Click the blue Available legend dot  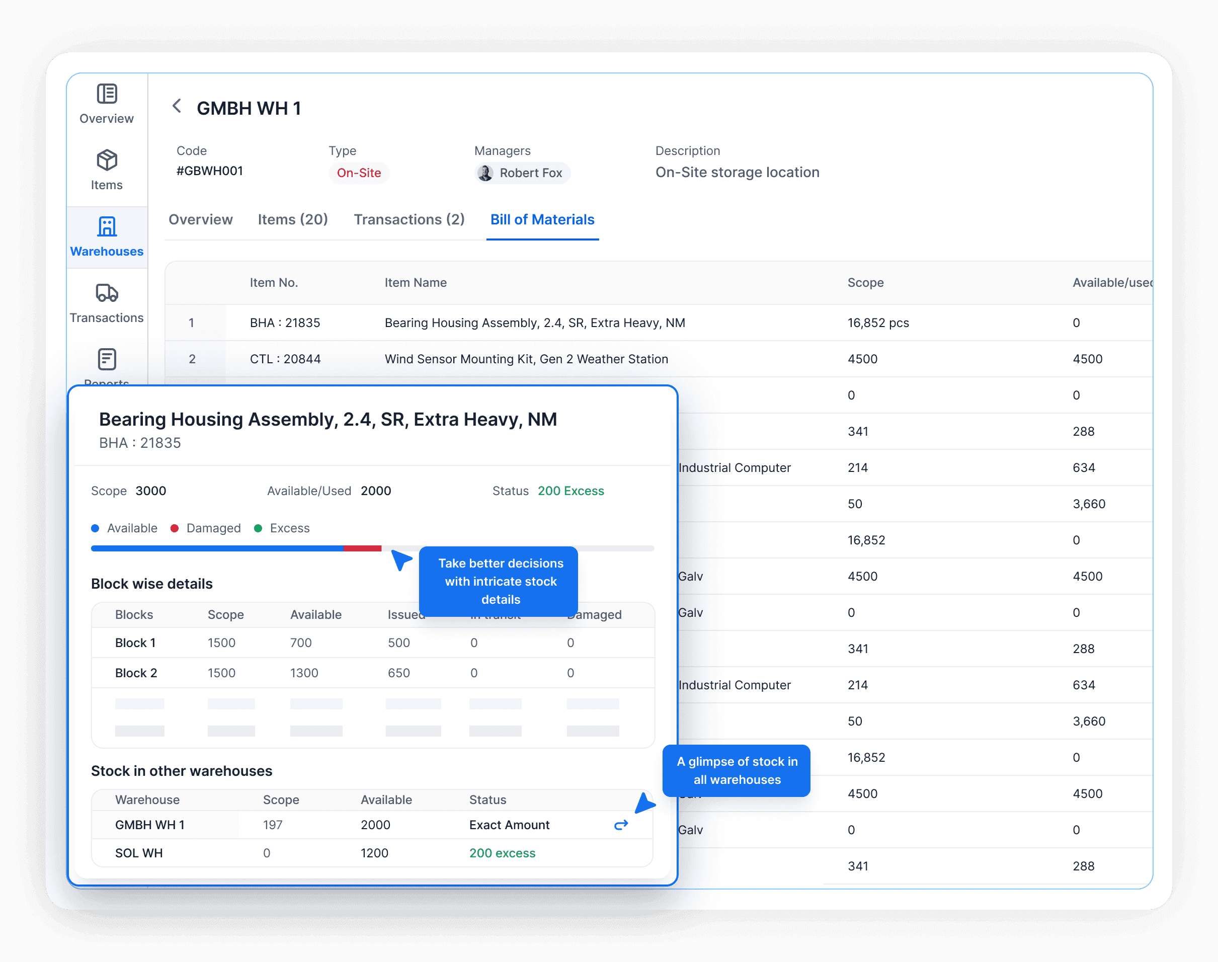tap(95, 528)
